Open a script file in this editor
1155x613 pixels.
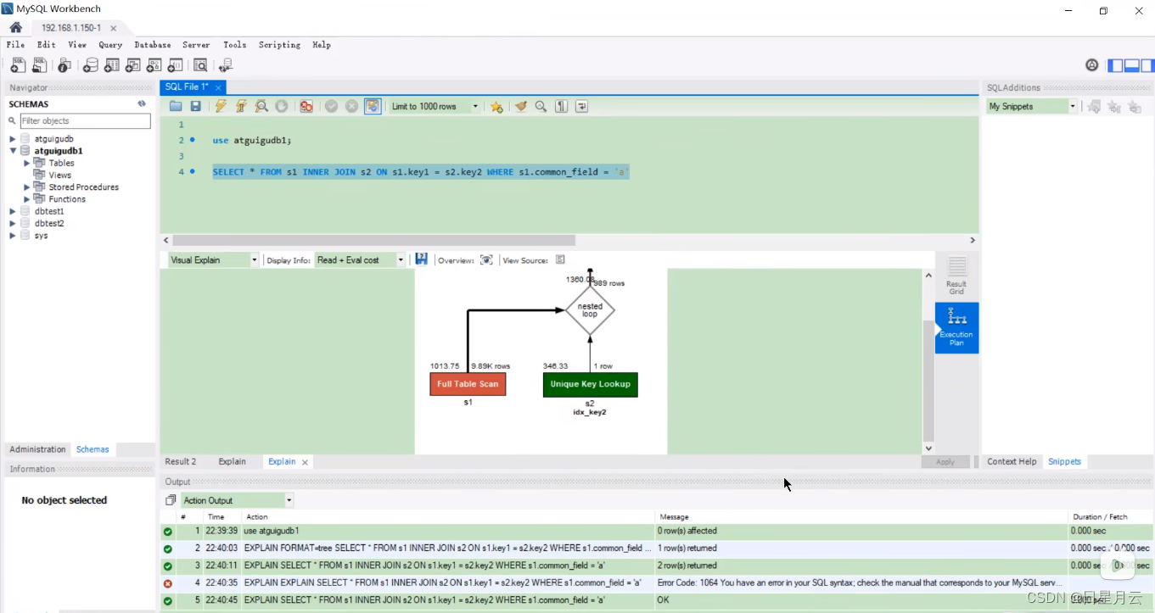[176, 106]
